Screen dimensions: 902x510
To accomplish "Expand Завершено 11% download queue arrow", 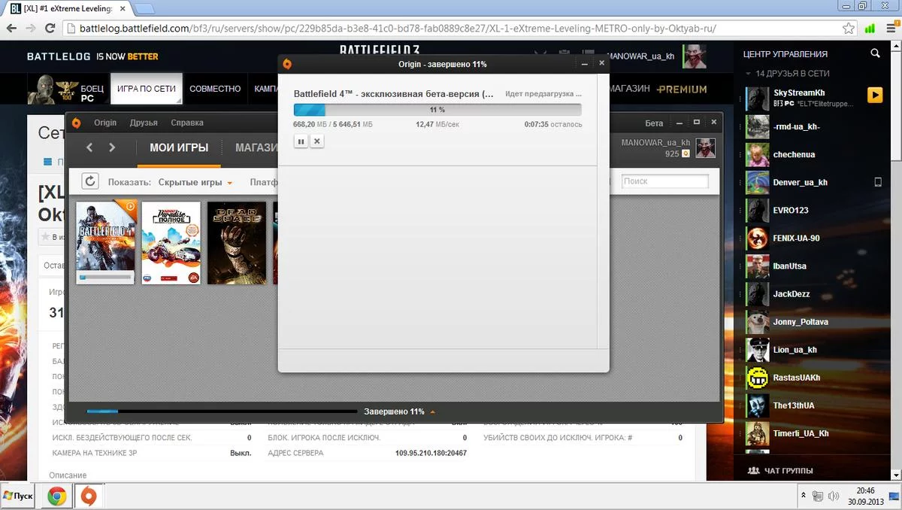I will tap(432, 412).
